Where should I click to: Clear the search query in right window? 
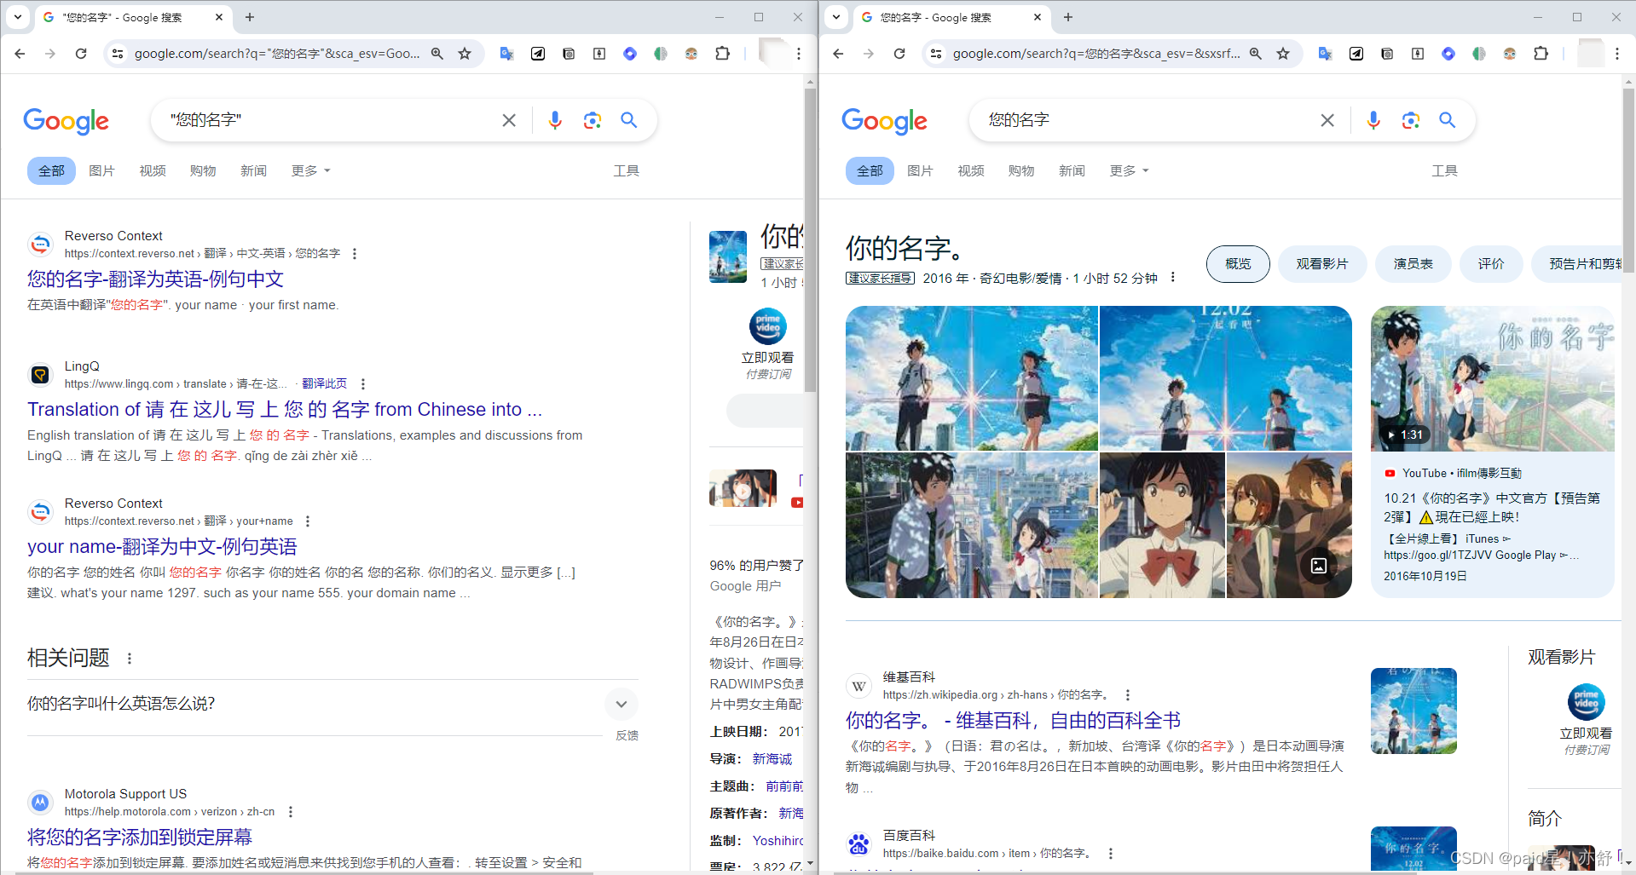[x=1327, y=120]
